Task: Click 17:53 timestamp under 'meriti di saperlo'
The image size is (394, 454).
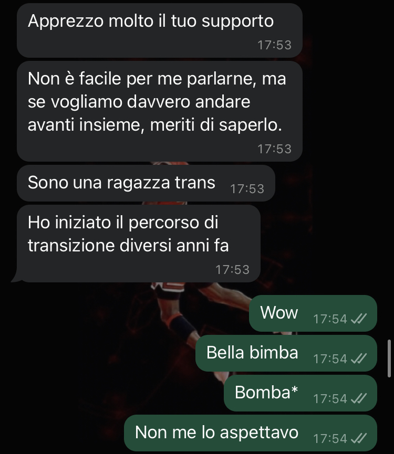Action: click(274, 149)
